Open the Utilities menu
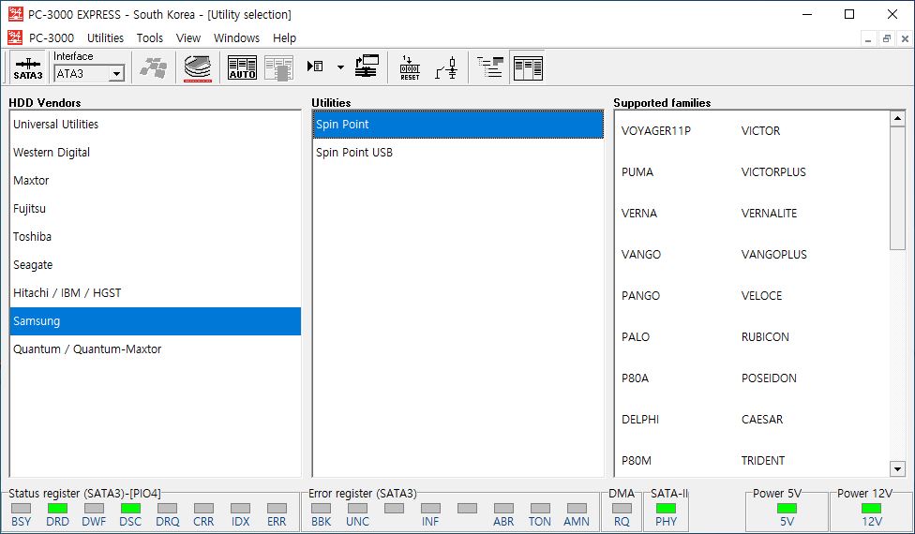 pyautogui.click(x=105, y=37)
